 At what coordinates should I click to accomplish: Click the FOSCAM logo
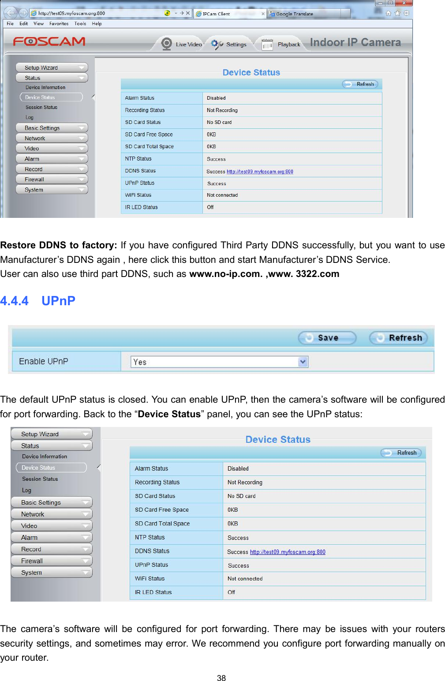pos(49,42)
